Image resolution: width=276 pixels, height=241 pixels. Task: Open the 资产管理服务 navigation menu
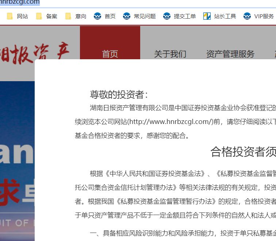(230, 54)
